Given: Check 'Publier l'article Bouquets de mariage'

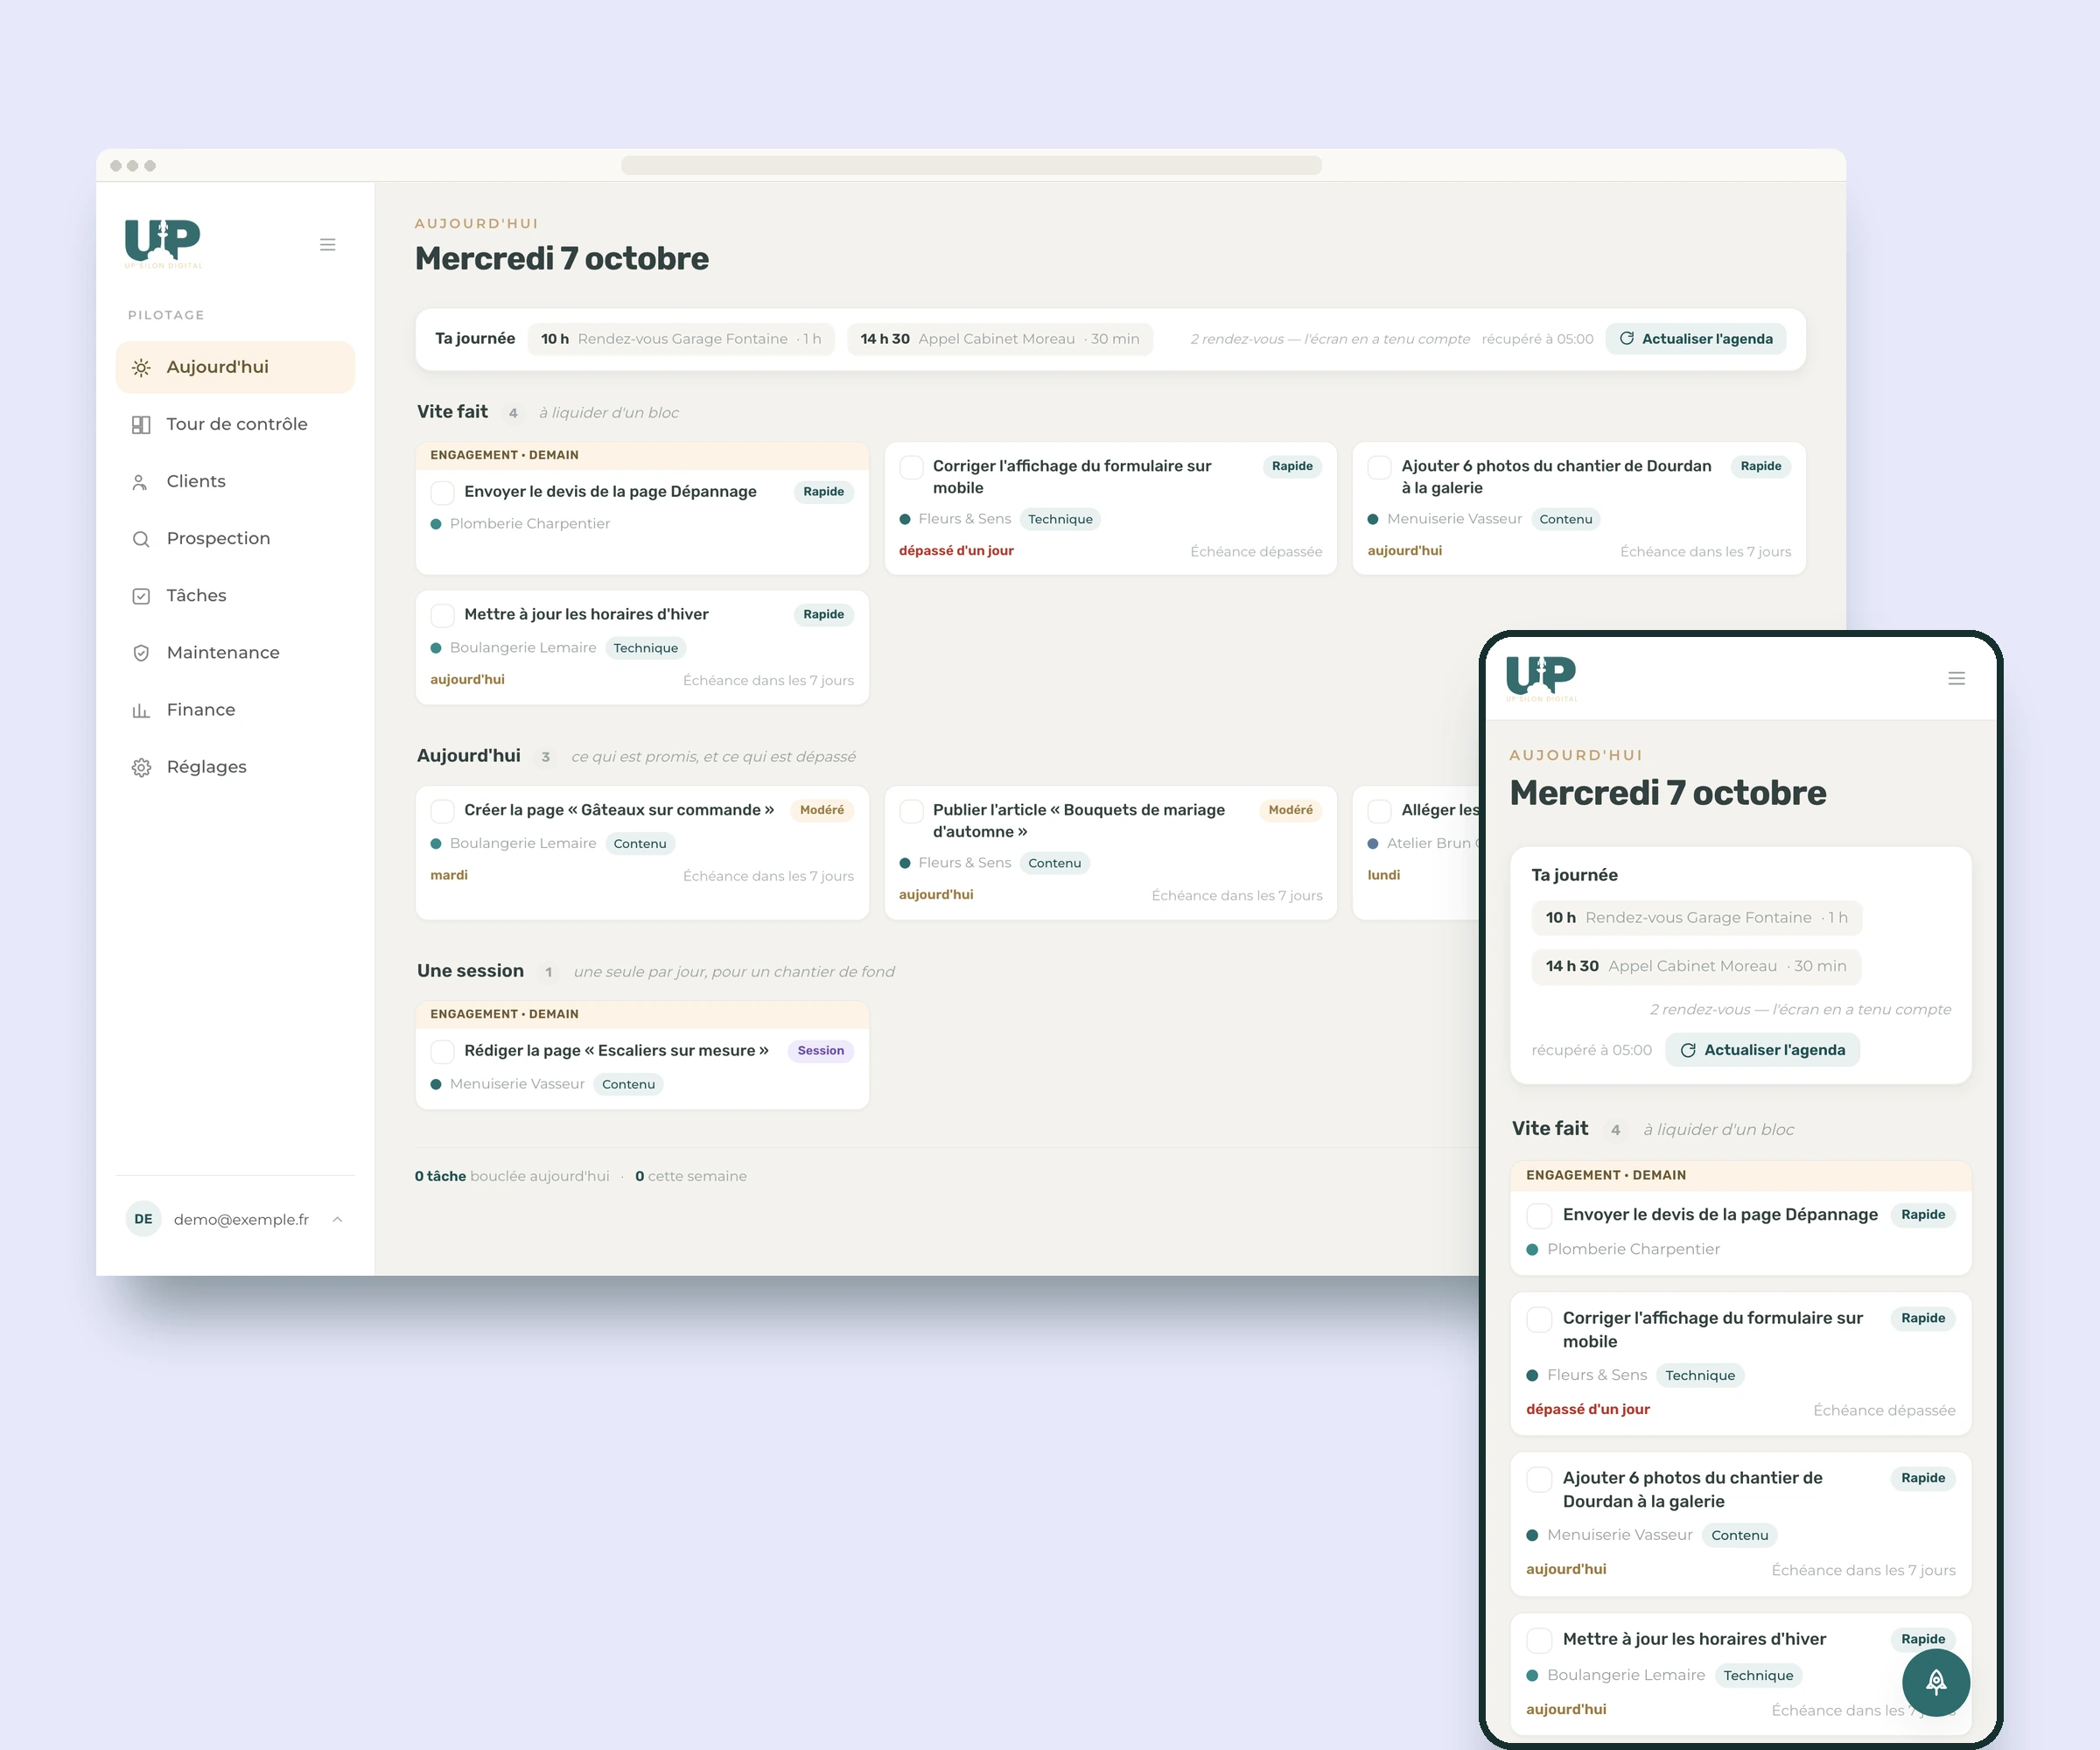Looking at the screenshot, I should pos(911,811).
